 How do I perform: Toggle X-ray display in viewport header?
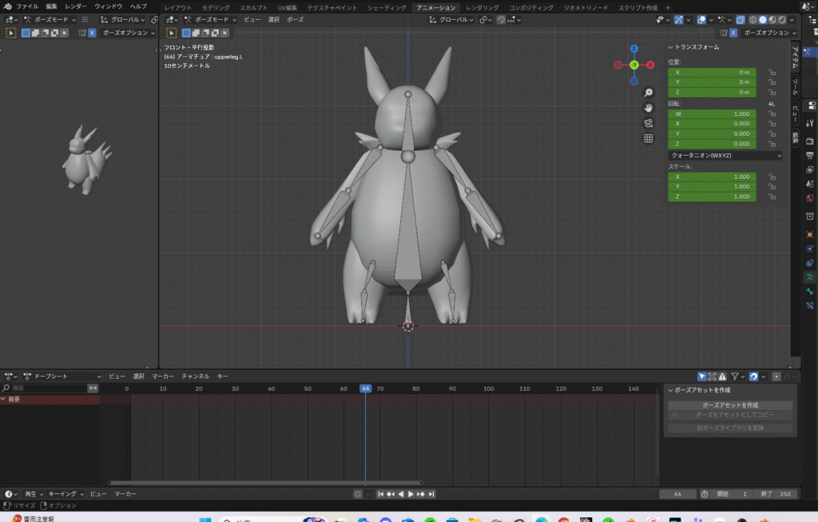point(741,20)
